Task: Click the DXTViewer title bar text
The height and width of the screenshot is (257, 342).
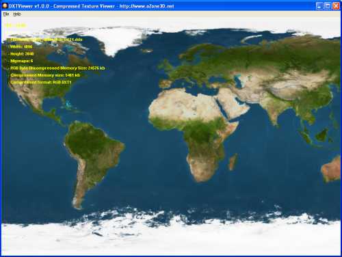Action: click(92, 6)
